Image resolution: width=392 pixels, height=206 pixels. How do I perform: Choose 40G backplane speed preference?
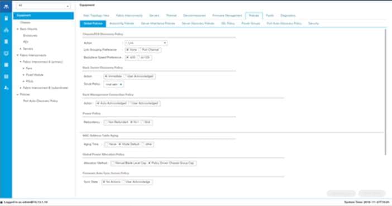[x=127, y=58]
